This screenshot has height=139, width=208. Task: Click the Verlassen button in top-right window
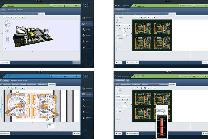pyautogui.click(x=118, y=63)
